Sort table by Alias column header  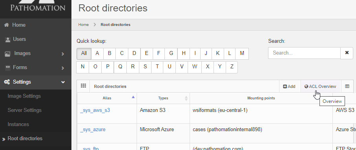click(107, 98)
